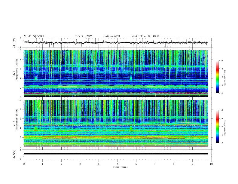Click the "5" tick on ch.1(V) voltage axis

(x=21, y=38)
